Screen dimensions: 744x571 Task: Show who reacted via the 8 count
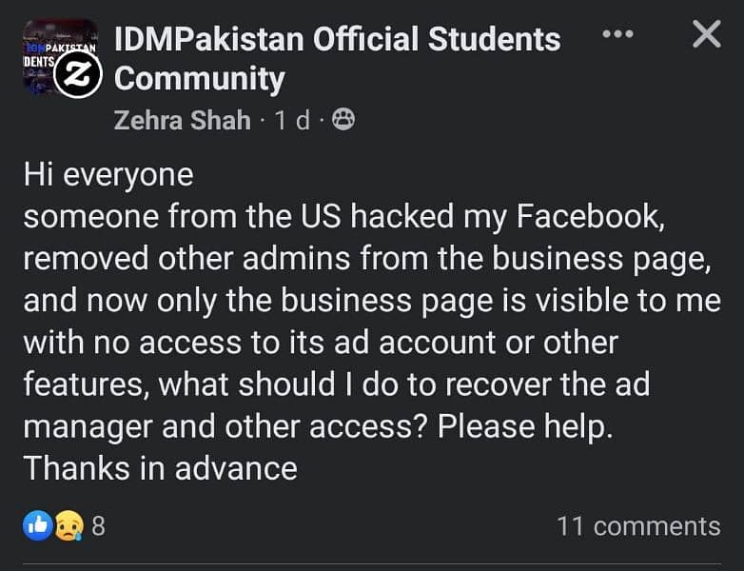[x=98, y=525]
